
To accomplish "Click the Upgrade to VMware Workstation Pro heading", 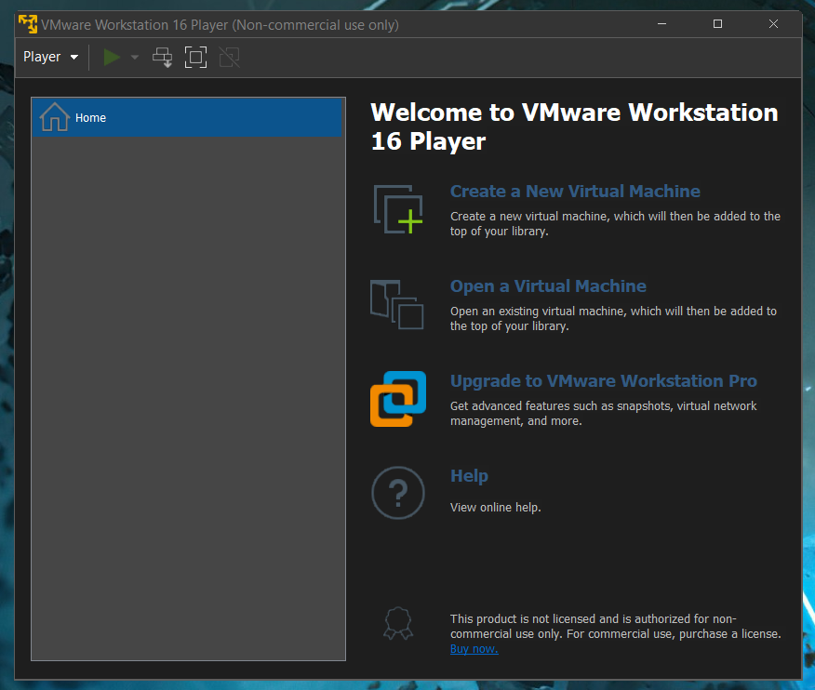I will [604, 381].
